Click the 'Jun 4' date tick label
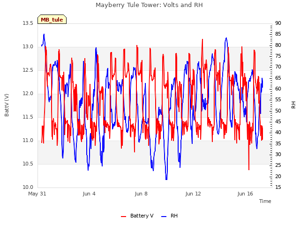 [x=89, y=194]
